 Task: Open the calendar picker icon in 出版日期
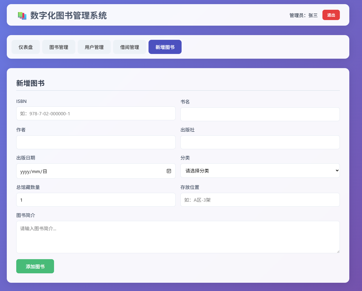(x=169, y=171)
